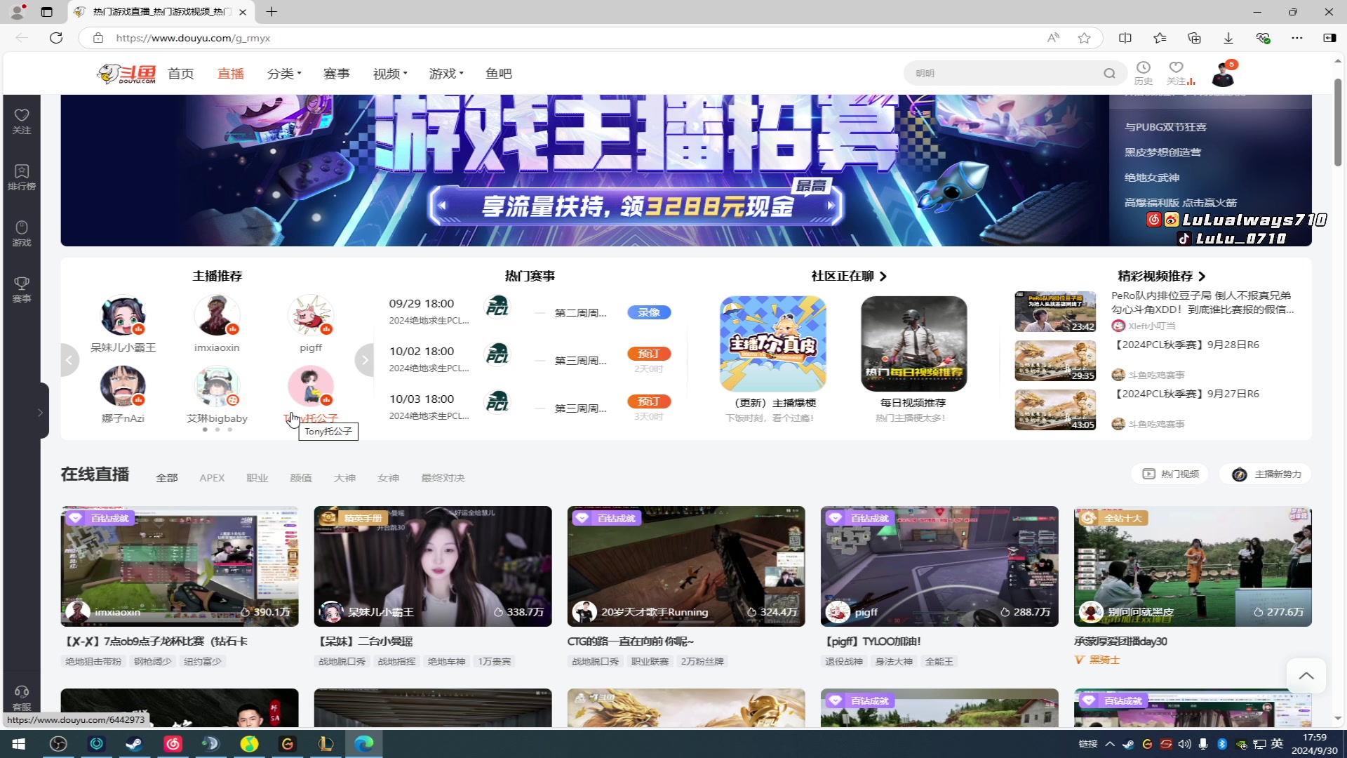Select the 大神 live filter tab
1347x758 pixels.
coord(344,478)
